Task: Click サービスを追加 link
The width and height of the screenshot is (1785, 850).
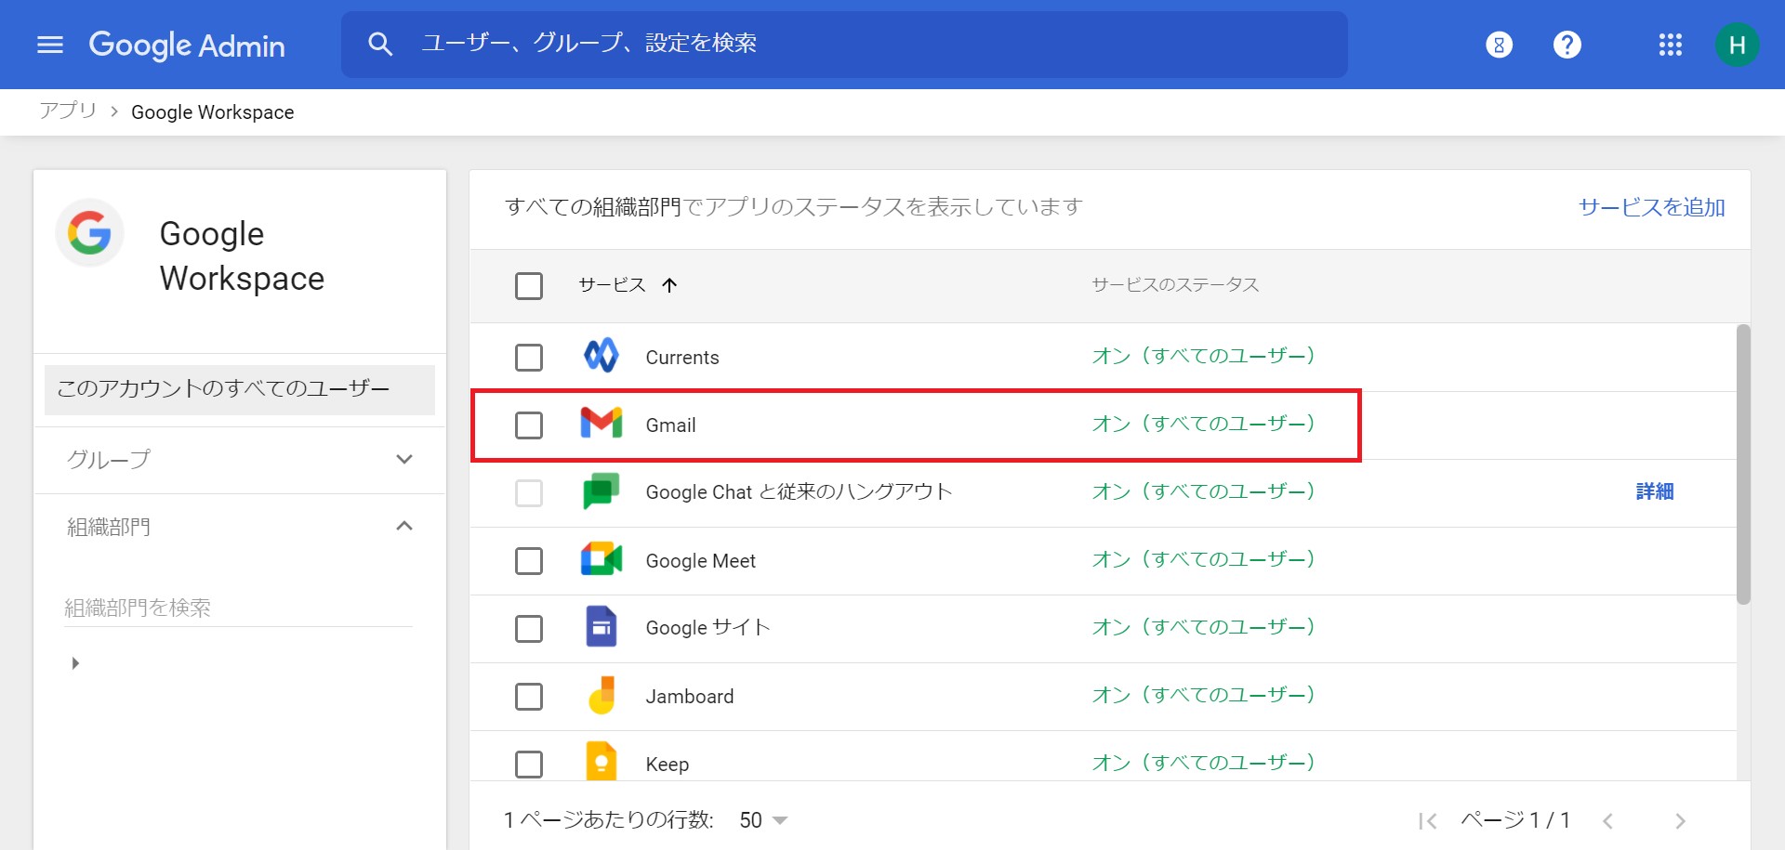Action: click(x=1652, y=207)
